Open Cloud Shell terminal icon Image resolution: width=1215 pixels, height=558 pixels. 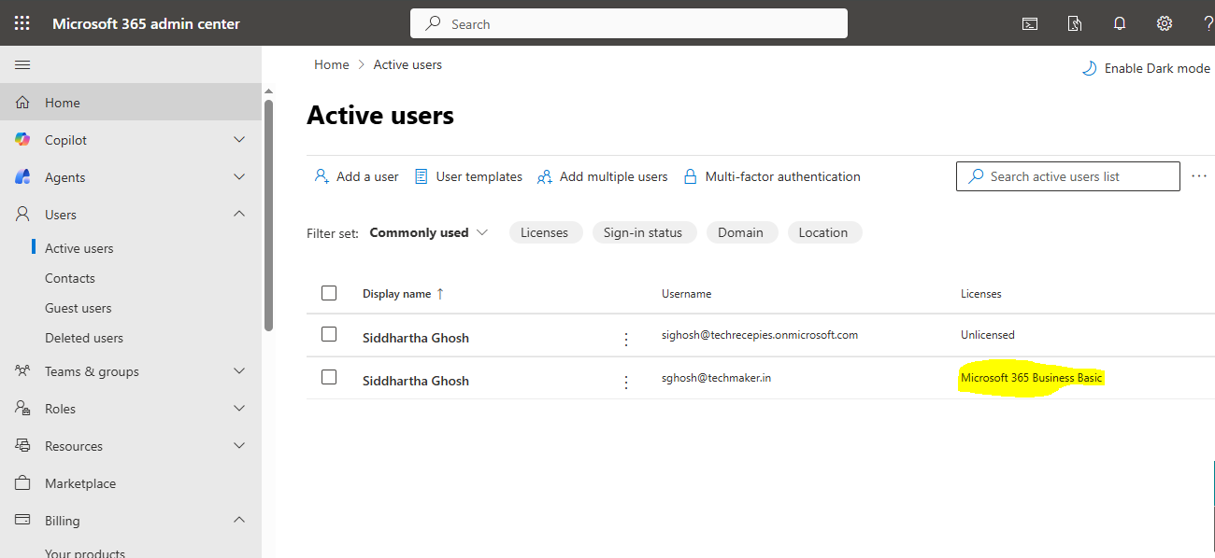click(1029, 23)
